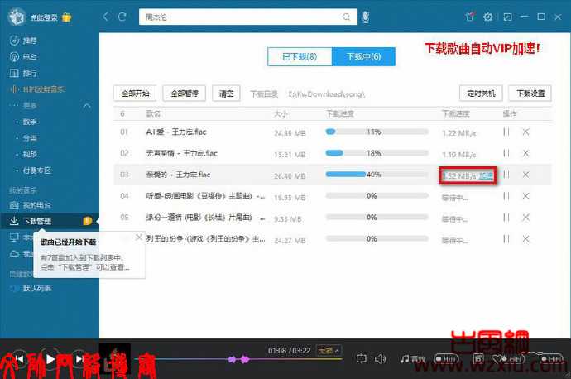This screenshot has width=571, height=379.
Task: Switch to the 下载中(6) tab
Action: (363, 56)
